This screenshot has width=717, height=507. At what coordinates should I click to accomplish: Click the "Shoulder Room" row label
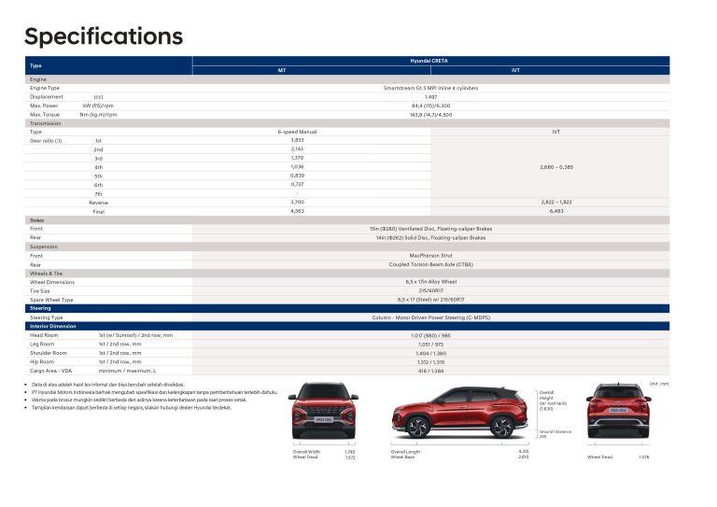point(49,353)
